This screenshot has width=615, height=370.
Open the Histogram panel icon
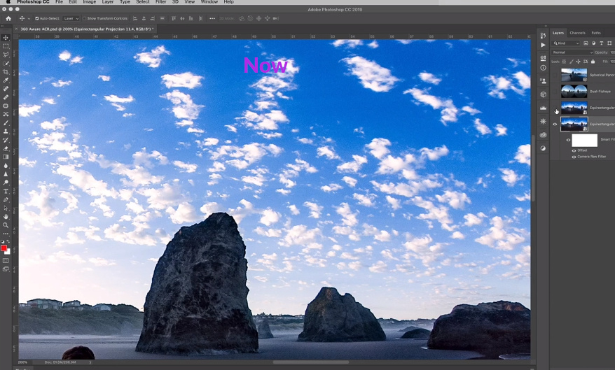[543, 108]
